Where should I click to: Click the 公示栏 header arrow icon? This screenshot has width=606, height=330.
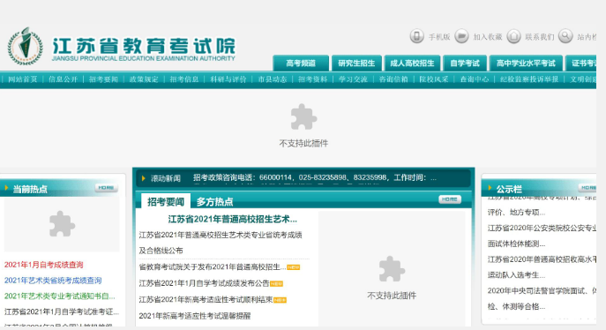[x=490, y=188]
